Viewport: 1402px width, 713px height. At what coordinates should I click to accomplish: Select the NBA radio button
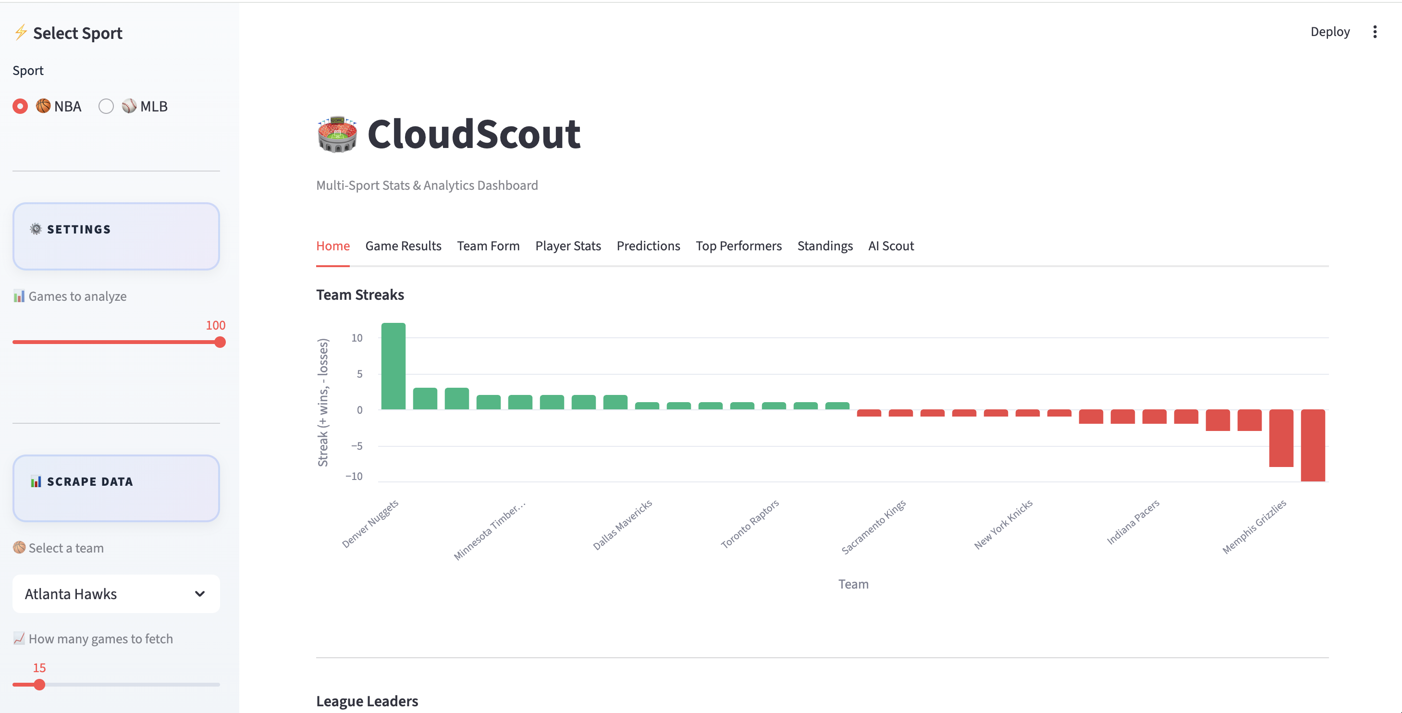20,106
